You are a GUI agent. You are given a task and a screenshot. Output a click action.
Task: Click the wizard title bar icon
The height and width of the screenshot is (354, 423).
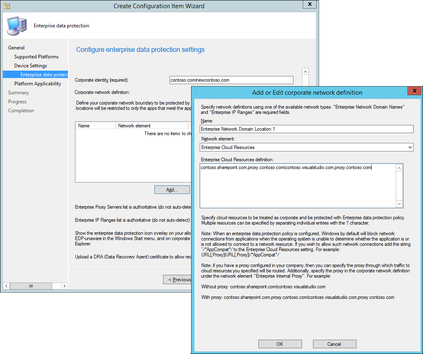7,6
